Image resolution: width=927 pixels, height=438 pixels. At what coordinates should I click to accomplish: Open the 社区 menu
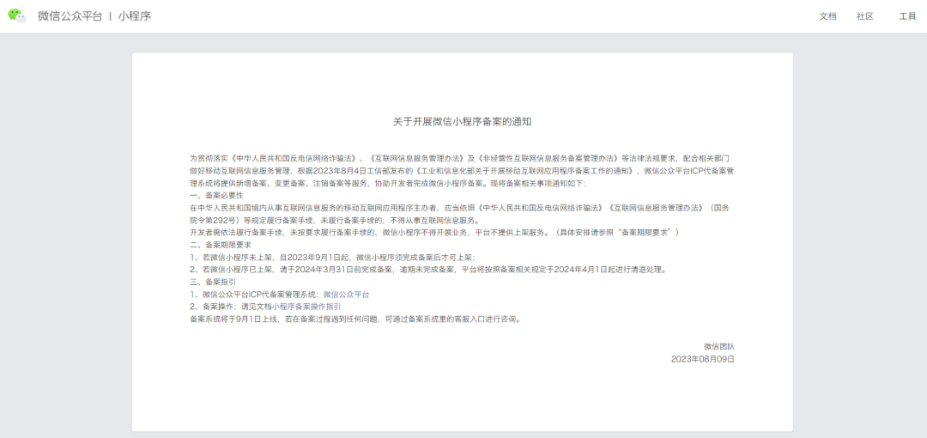(x=865, y=16)
